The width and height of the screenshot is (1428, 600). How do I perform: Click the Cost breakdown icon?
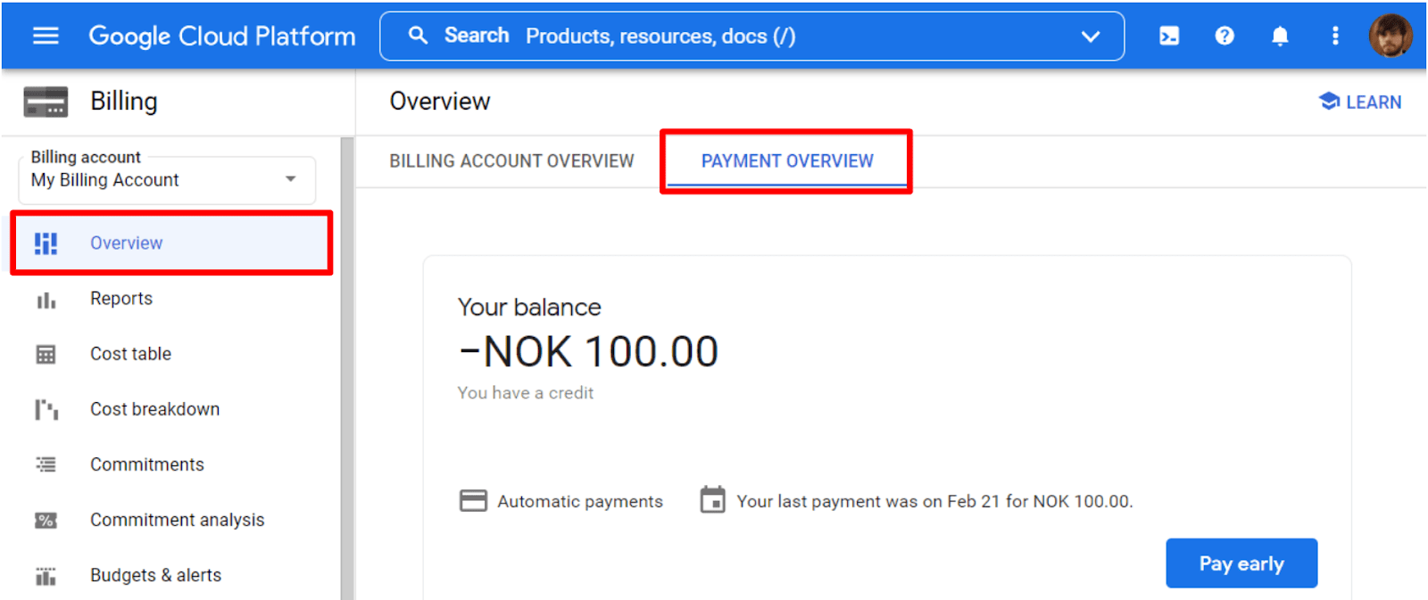46,410
